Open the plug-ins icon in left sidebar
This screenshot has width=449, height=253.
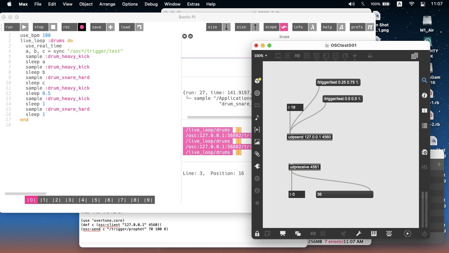point(257,166)
